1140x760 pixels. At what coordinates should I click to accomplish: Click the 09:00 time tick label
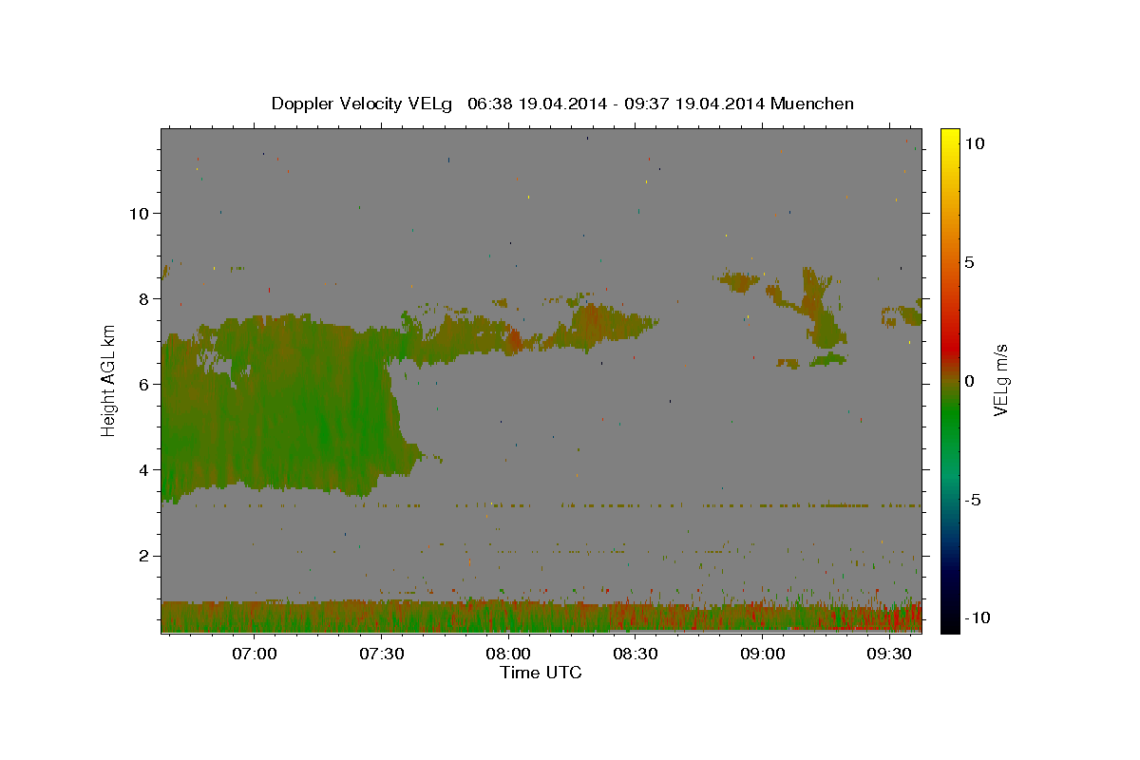click(762, 655)
